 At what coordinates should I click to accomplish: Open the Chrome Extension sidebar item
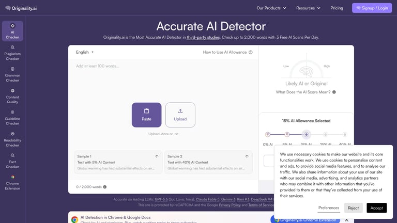click(x=12, y=183)
